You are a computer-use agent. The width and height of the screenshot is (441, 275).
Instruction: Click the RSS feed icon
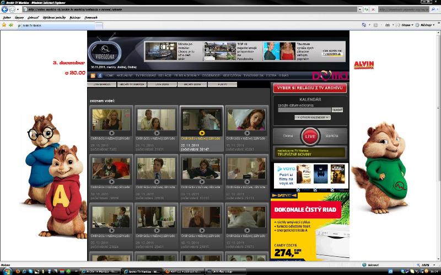(x=93, y=75)
